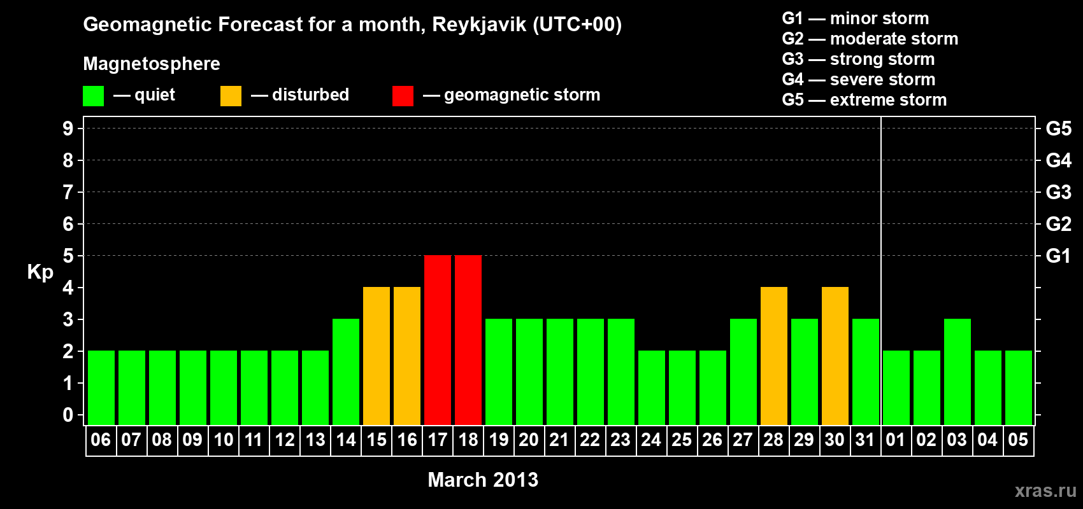
Task: Select the red bar for March 17
Action: click(438, 340)
